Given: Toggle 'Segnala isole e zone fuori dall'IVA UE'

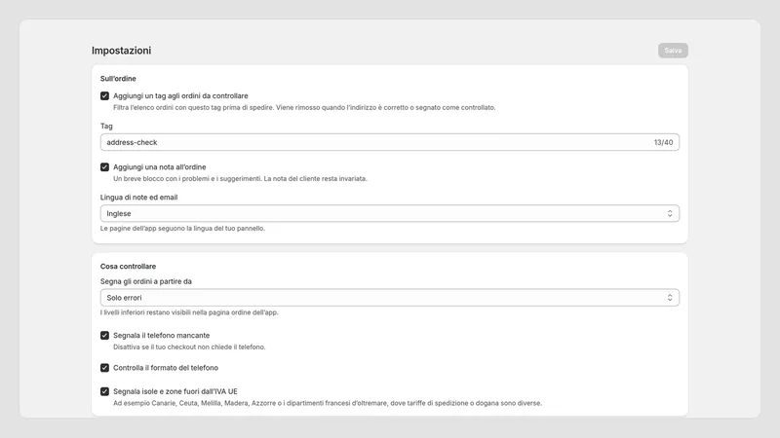Looking at the screenshot, I should point(104,391).
